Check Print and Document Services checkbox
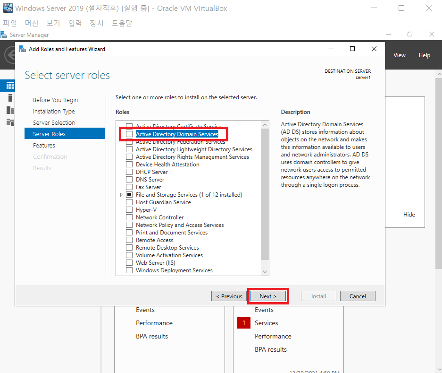Screen dimensions: 442x373 (129, 233)
